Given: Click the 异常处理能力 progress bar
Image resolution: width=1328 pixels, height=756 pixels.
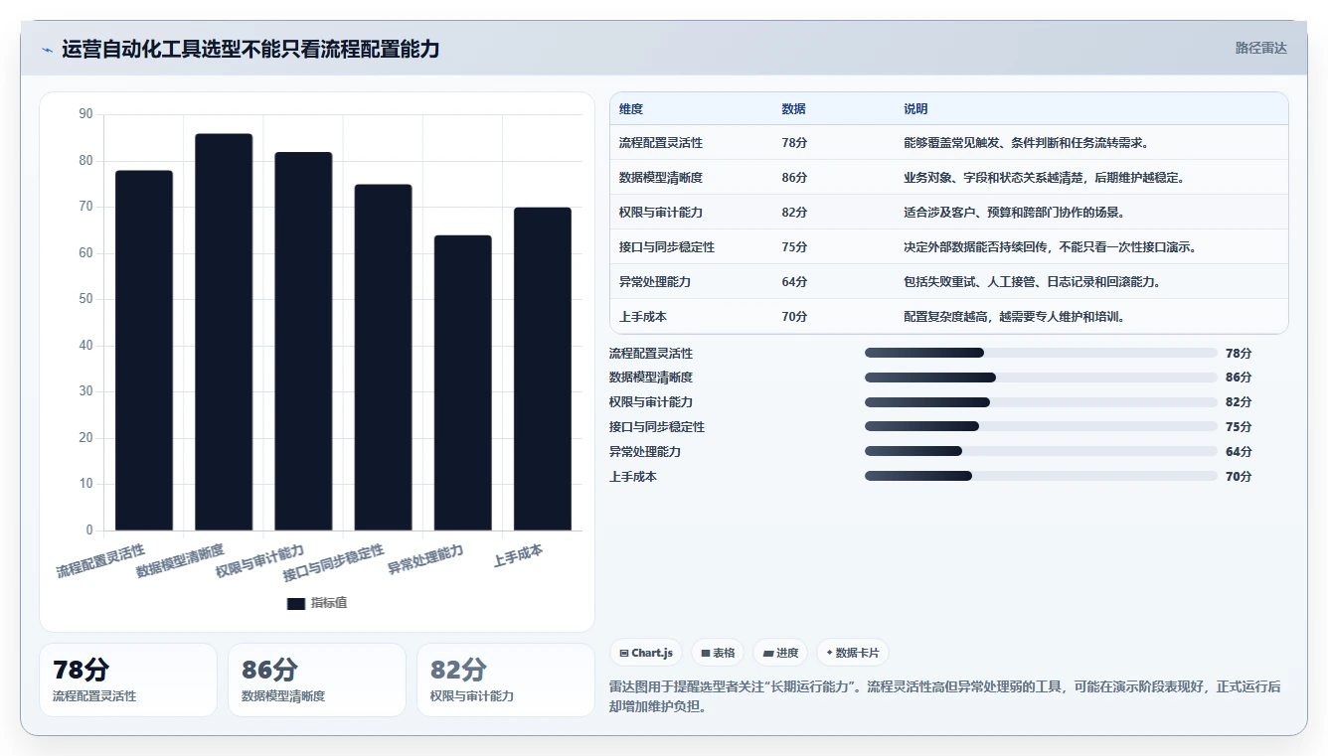Looking at the screenshot, I should (1041, 451).
